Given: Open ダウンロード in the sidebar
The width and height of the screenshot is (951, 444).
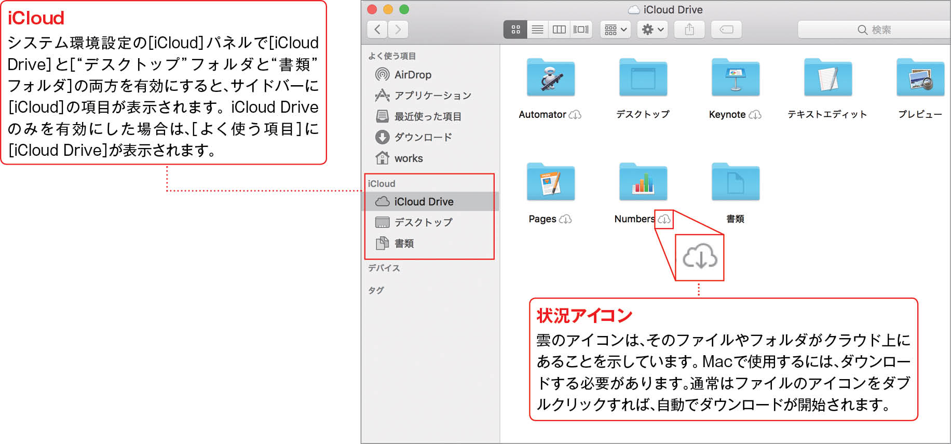Looking at the screenshot, I should 423,137.
